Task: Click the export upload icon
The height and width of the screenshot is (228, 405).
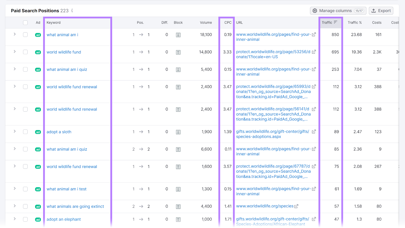Action: point(374,11)
